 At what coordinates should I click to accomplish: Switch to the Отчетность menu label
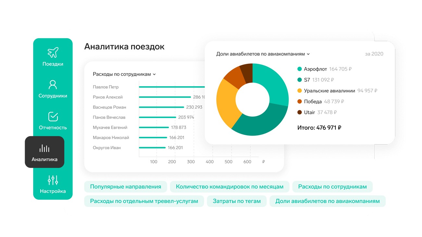[53, 128]
